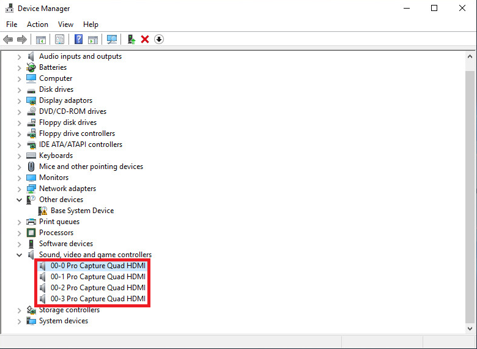Expand Audio inputs and outputs node
Screen dimensions: 477x349
19,57
